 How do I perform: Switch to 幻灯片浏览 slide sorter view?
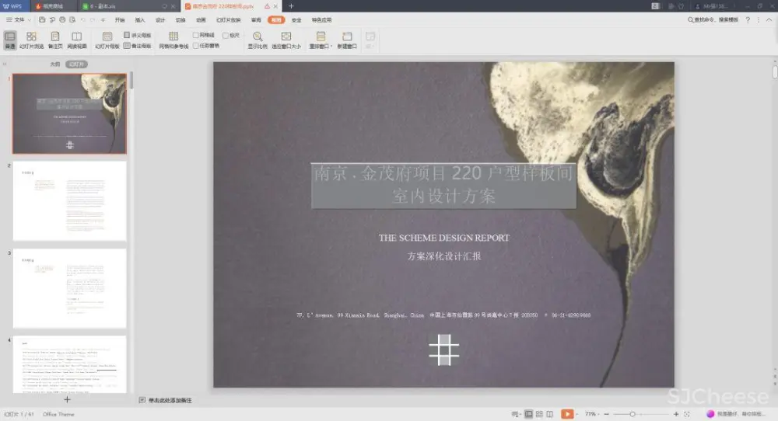tap(31, 40)
